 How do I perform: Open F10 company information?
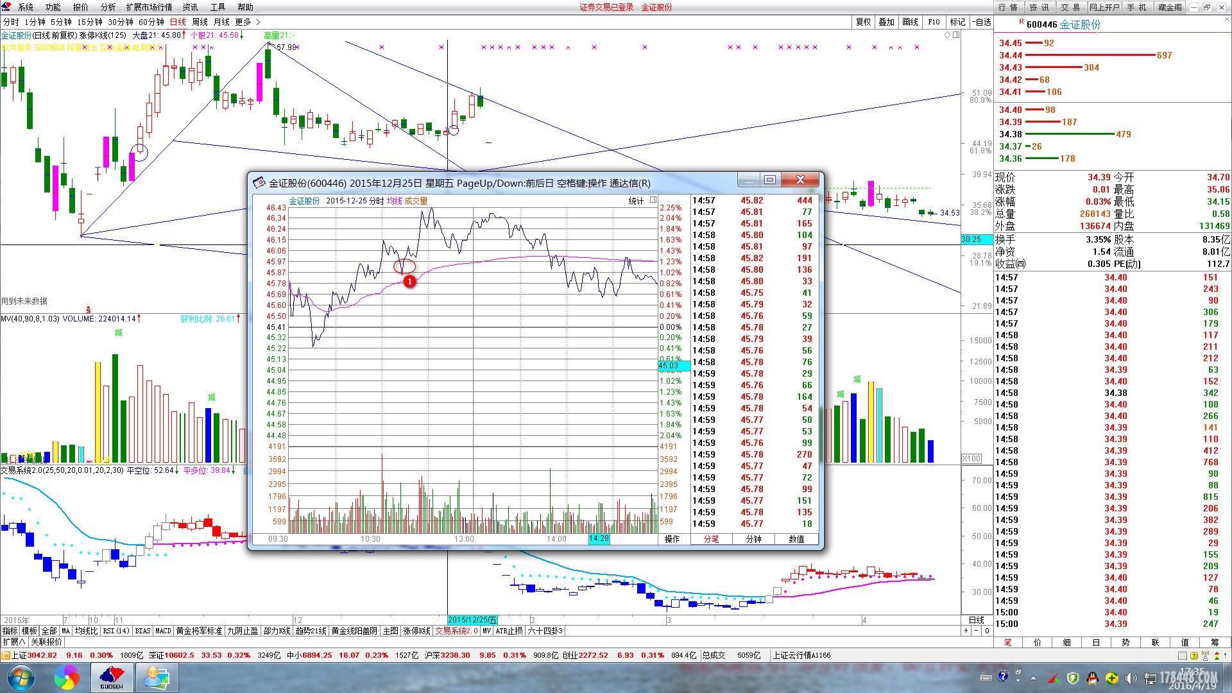click(934, 22)
